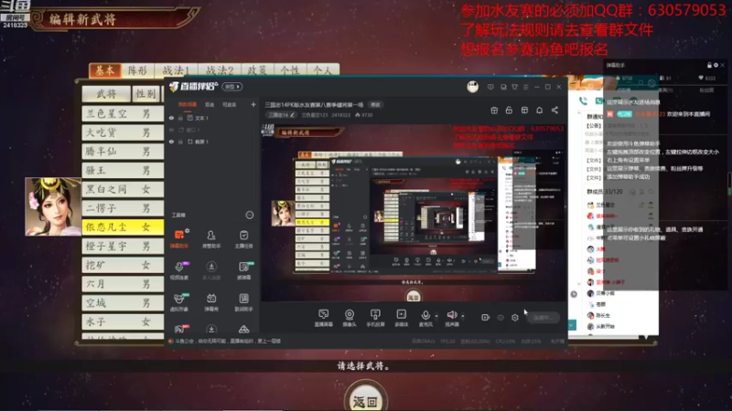Image resolution: width=732 pixels, height=411 pixels.
Task: Select the 基本 tab
Action: point(105,70)
